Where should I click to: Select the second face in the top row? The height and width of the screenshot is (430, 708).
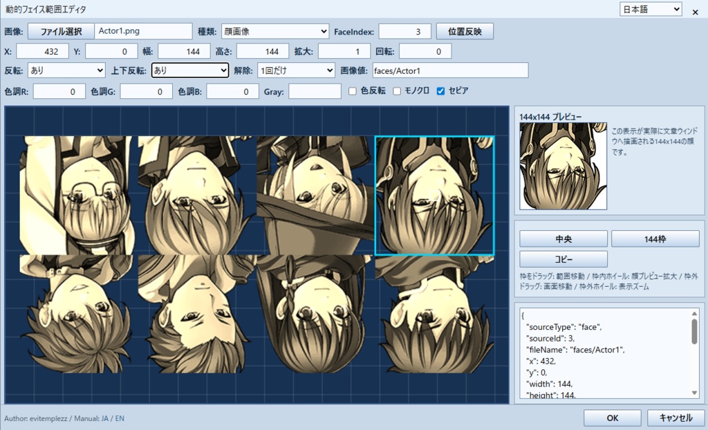[x=197, y=196]
